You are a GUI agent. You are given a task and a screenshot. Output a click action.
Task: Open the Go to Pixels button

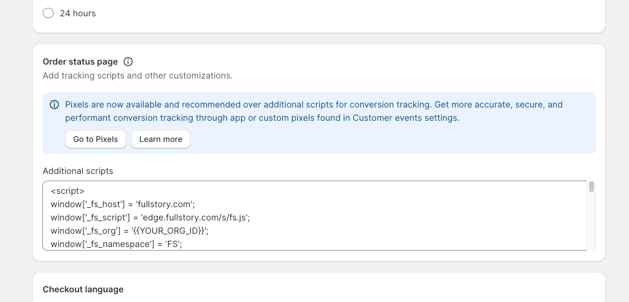coord(95,139)
